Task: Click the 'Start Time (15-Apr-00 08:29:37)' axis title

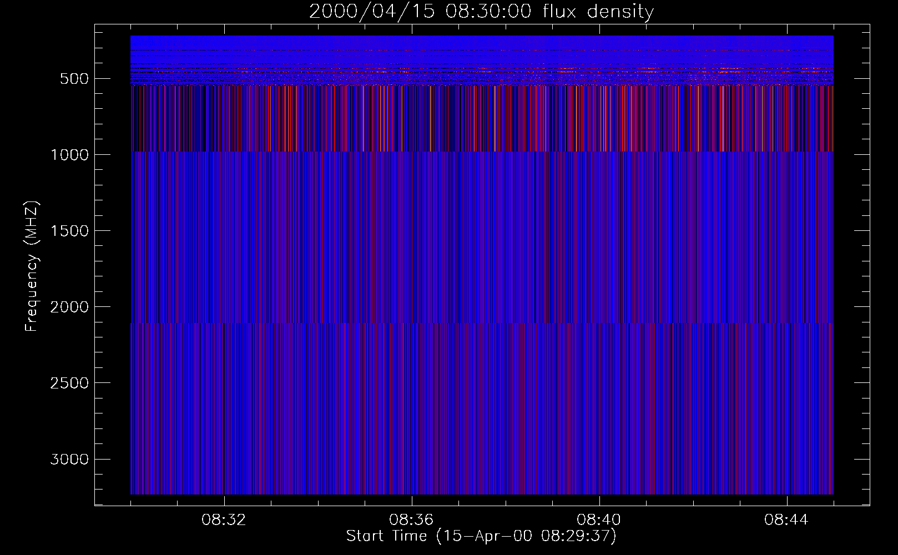Action: point(481,536)
